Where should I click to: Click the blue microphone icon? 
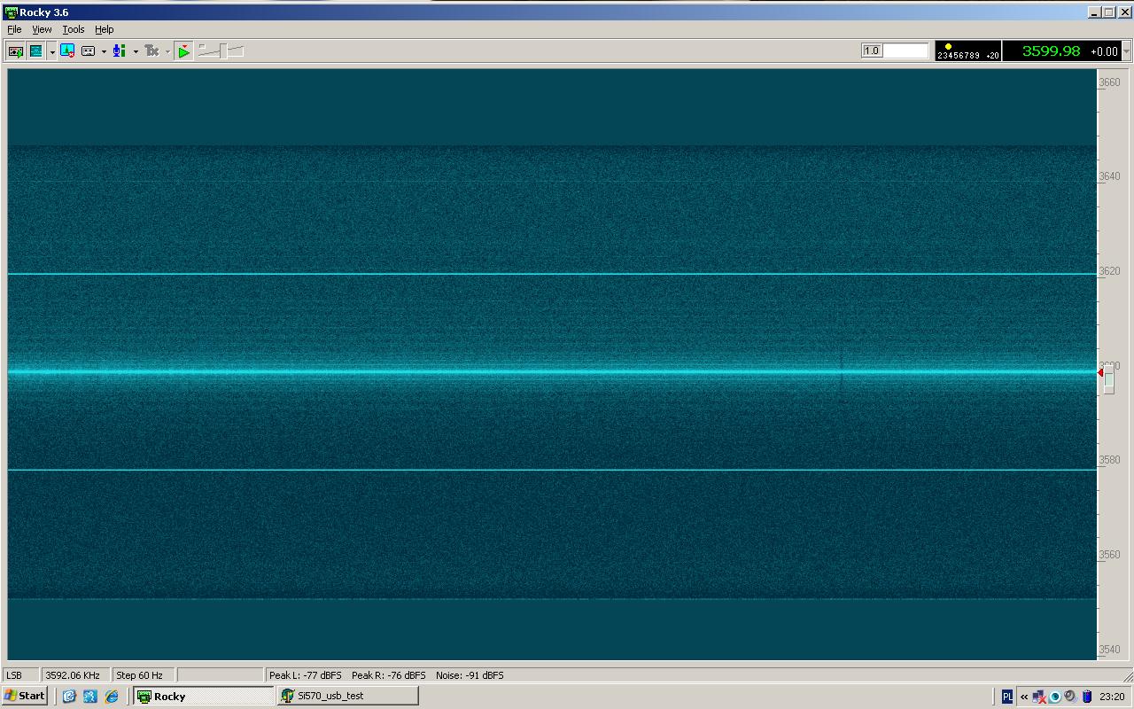(119, 51)
